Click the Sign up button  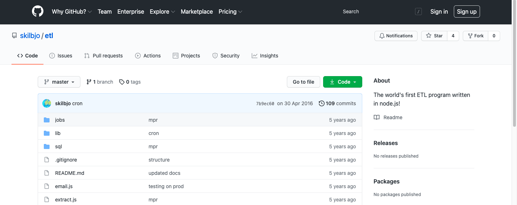467,11
